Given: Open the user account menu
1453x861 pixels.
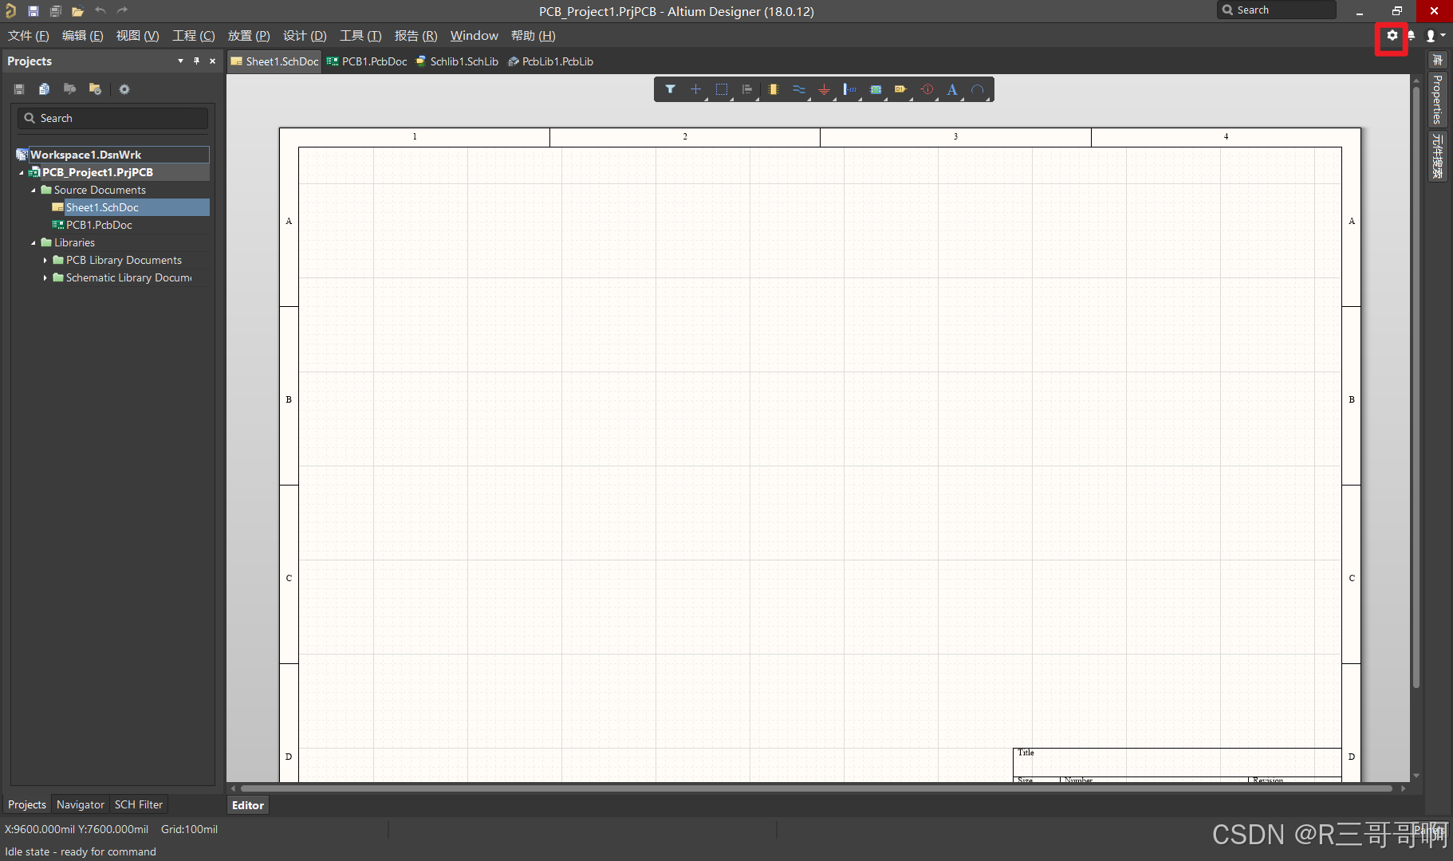Looking at the screenshot, I should 1435,36.
